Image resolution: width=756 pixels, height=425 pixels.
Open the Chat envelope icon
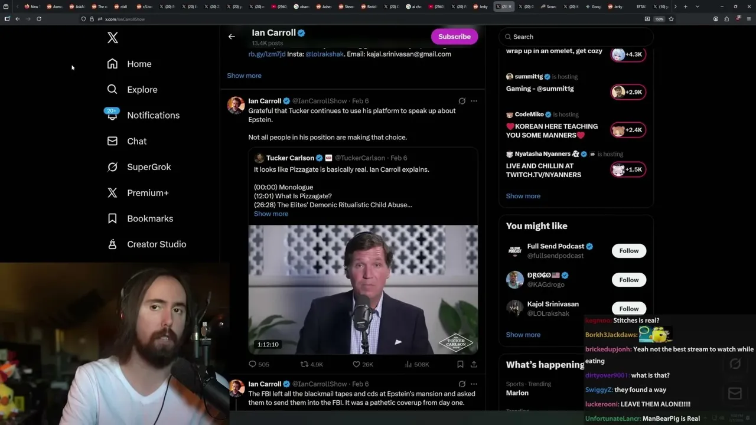tap(112, 141)
